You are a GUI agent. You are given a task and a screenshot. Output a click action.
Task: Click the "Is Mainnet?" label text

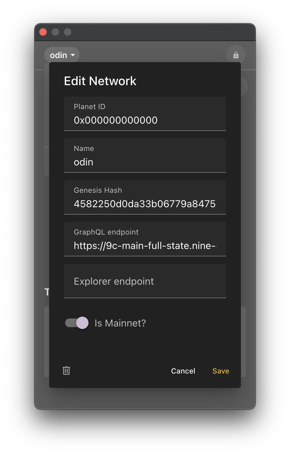point(120,323)
